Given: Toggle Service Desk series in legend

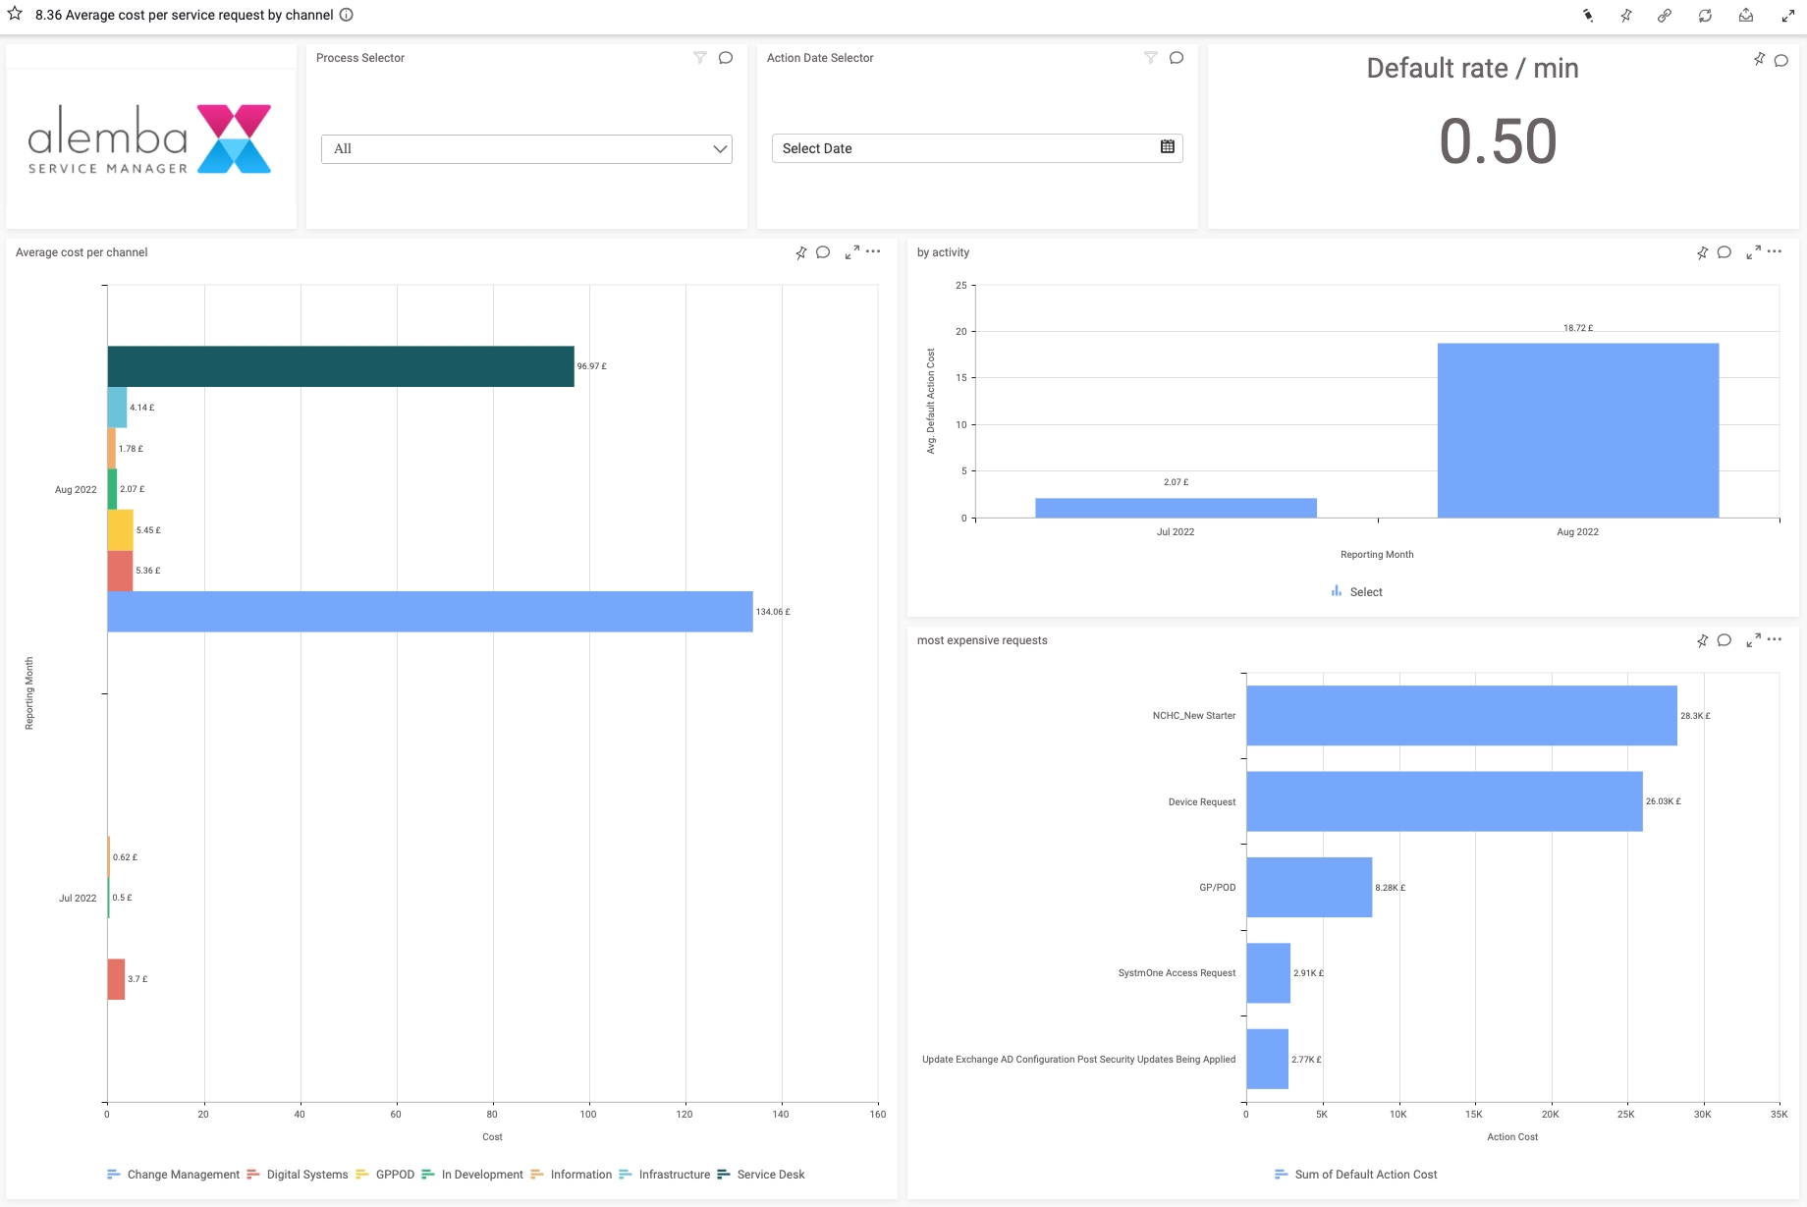Looking at the screenshot, I should click(770, 1175).
